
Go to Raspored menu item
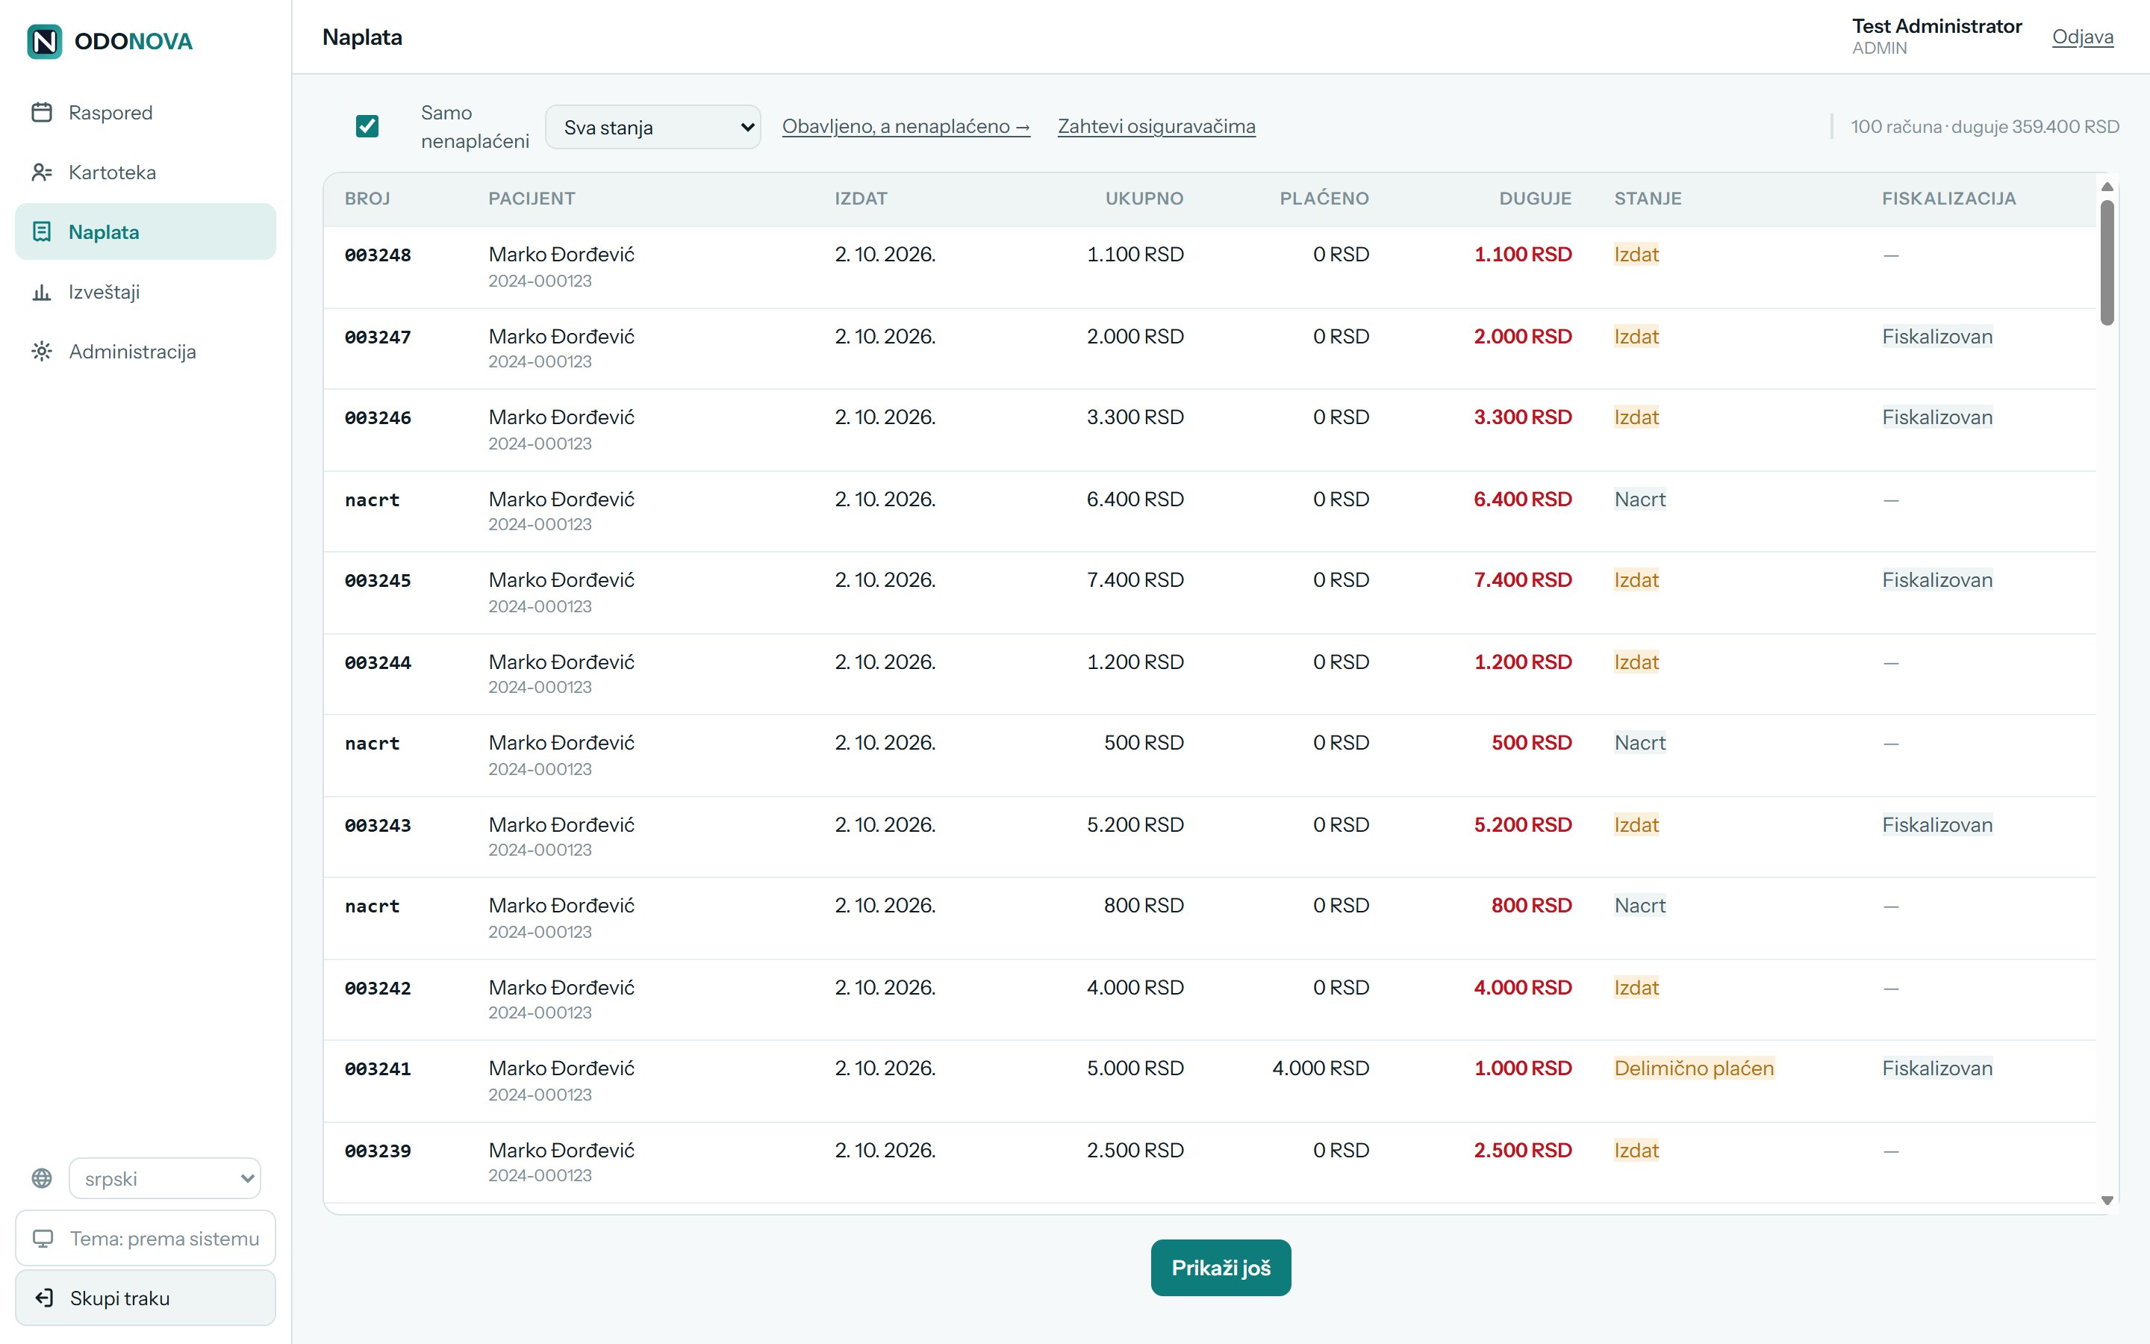click(x=146, y=112)
